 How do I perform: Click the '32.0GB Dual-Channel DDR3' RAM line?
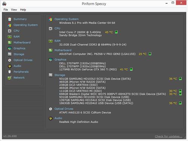93,44
